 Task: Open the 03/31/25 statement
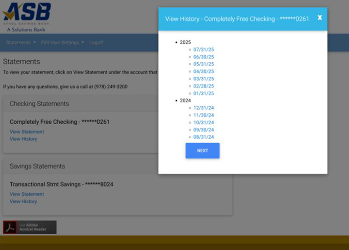[204, 79]
